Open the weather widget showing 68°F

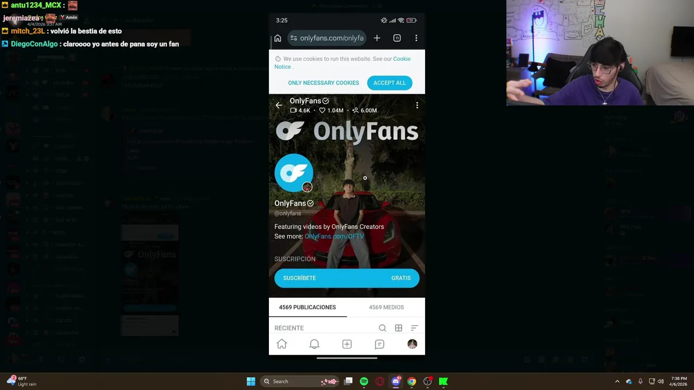21,381
